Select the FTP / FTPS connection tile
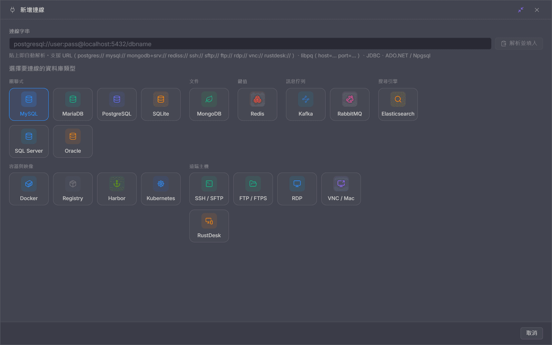This screenshot has width=552, height=345. tap(253, 189)
